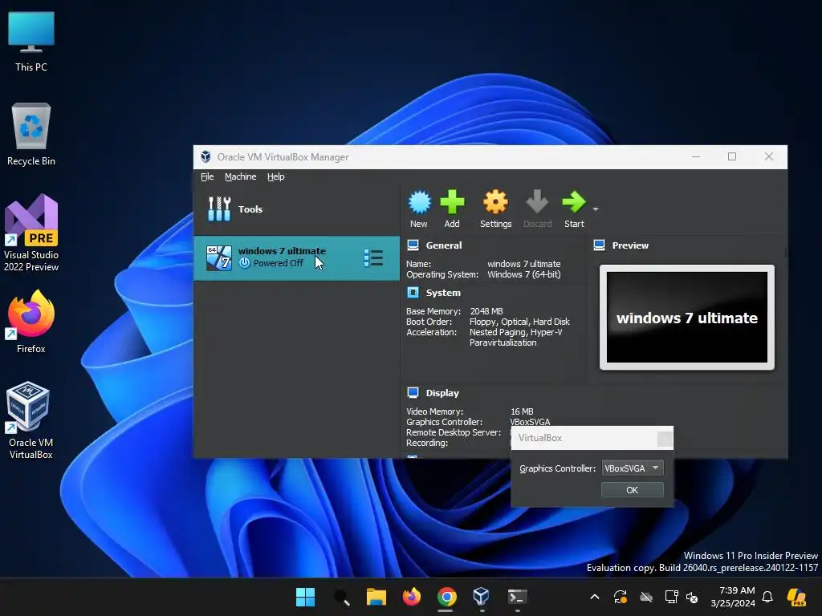The height and width of the screenshot is (616, 822).
Task: Select Visual Studio 2022 Preview desktop shortcut
Action: tap(31, 233)
